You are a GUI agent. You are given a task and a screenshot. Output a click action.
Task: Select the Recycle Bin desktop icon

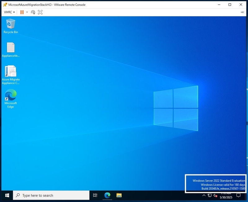(11, 26)
